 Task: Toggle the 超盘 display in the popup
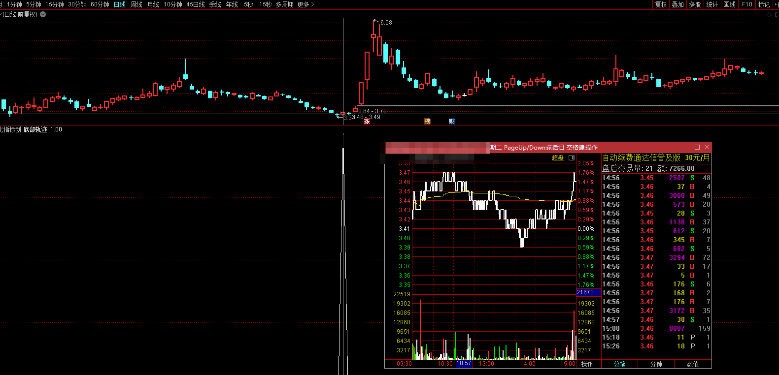click(558, 158)
